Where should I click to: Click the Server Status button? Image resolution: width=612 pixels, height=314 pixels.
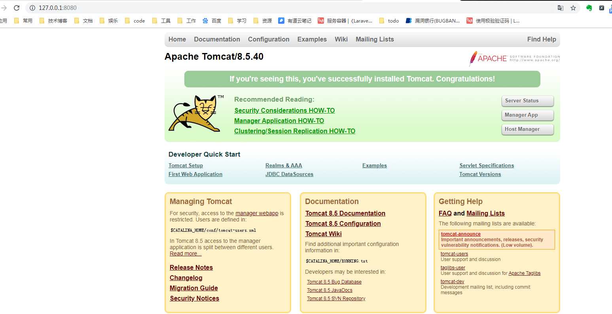[527, 101]
